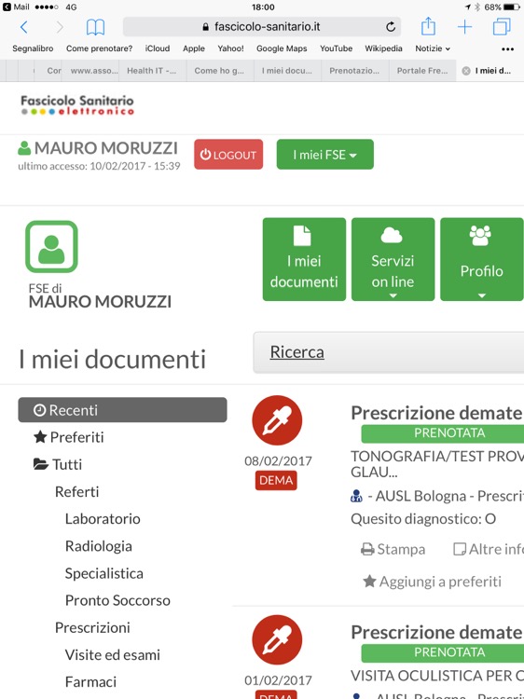The width and height of the screenshot is (524, 699).
Task: Click the Ricerca search bar
Action: (x=389, y=352)
